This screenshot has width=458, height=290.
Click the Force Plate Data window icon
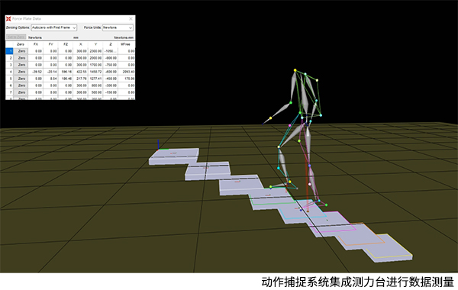coord(8,18)
